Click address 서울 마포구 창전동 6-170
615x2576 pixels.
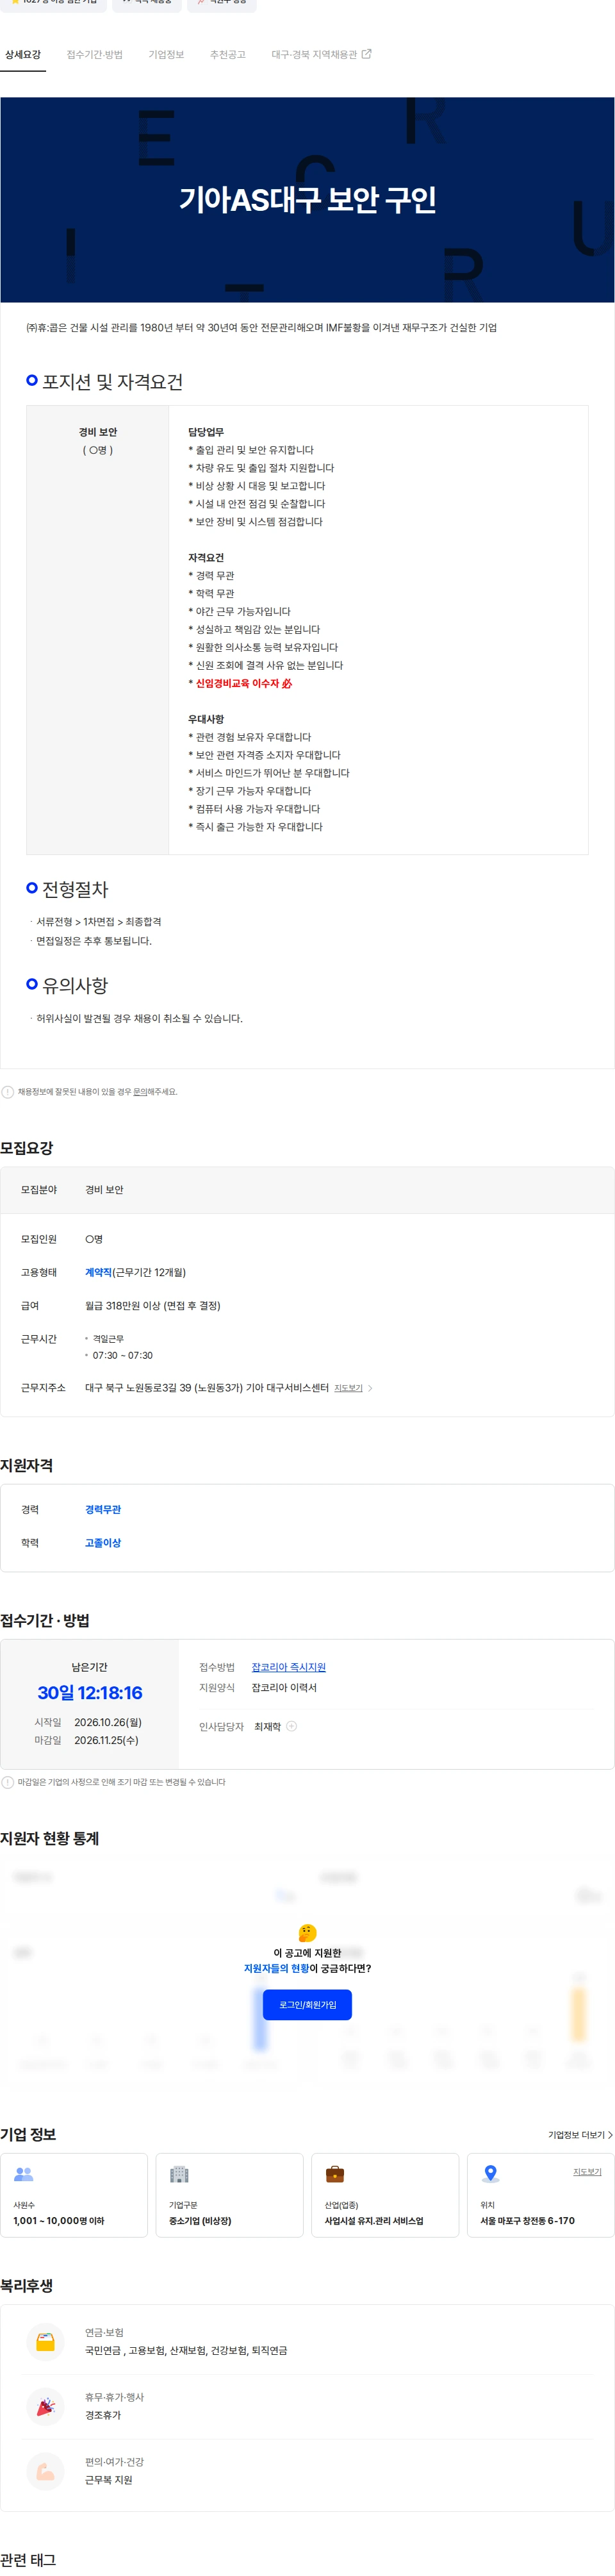(527, 2220)
